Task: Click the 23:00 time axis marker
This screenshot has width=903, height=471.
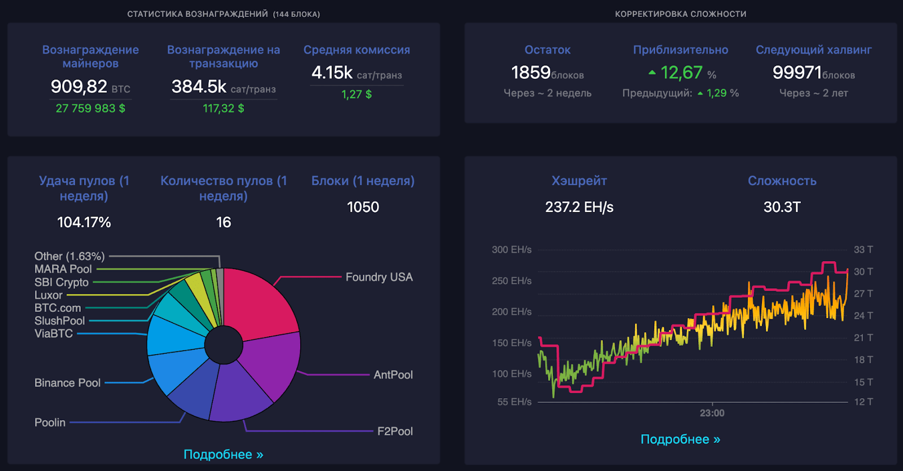Action: click(x=712, y=413)
